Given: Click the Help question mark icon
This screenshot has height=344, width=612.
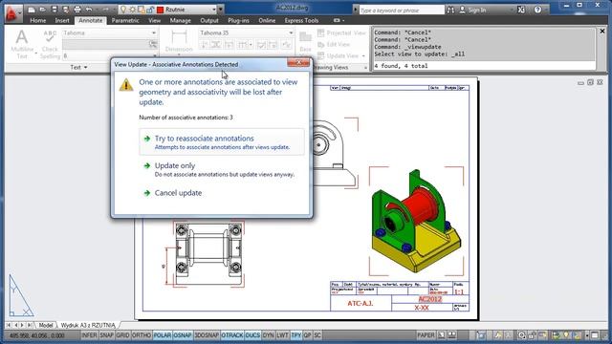Looking at the screenshot, I should click(x=537, y=11).
